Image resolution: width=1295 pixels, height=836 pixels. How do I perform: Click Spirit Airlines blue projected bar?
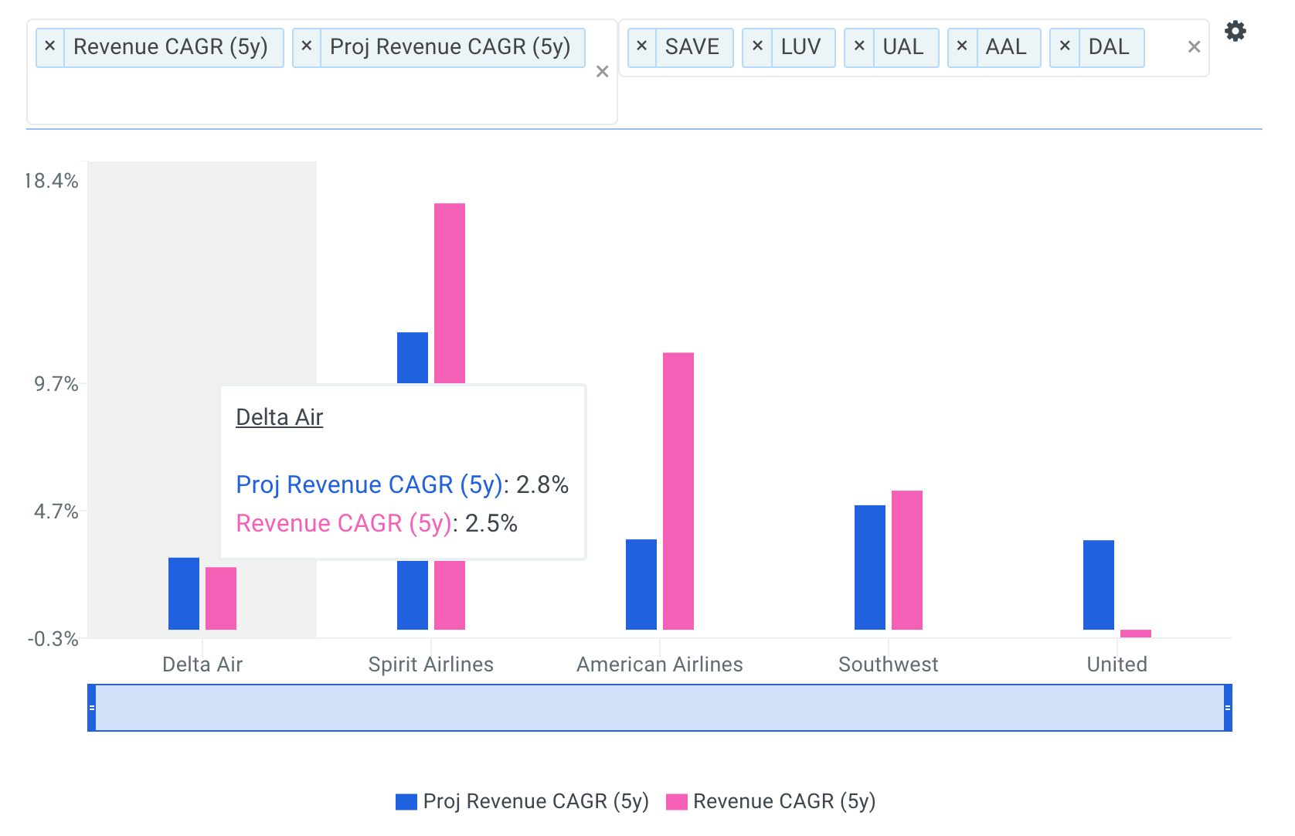click(413, 358)
